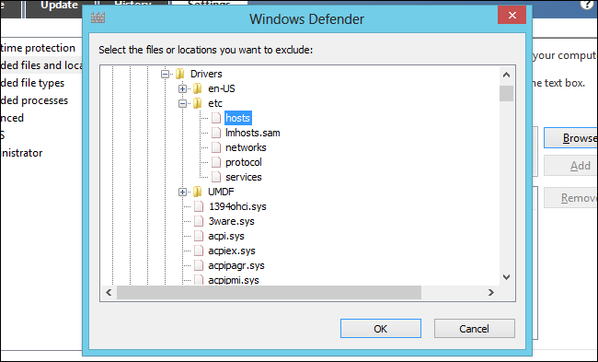Click the lmhosts.sam file icon
598x362 pixels.
pos(216,133)
